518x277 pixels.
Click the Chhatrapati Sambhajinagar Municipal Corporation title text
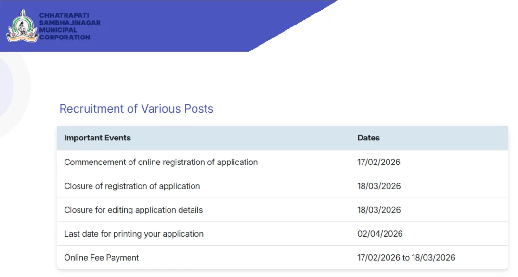pyautogui.click(x=70, y=26)
